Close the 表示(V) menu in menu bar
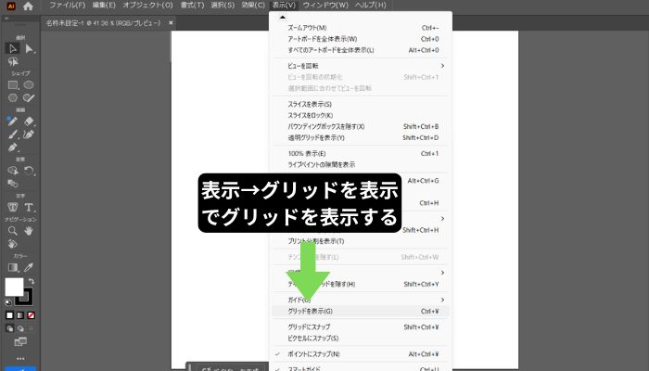649x371 pixels. [x=284, y=6]
